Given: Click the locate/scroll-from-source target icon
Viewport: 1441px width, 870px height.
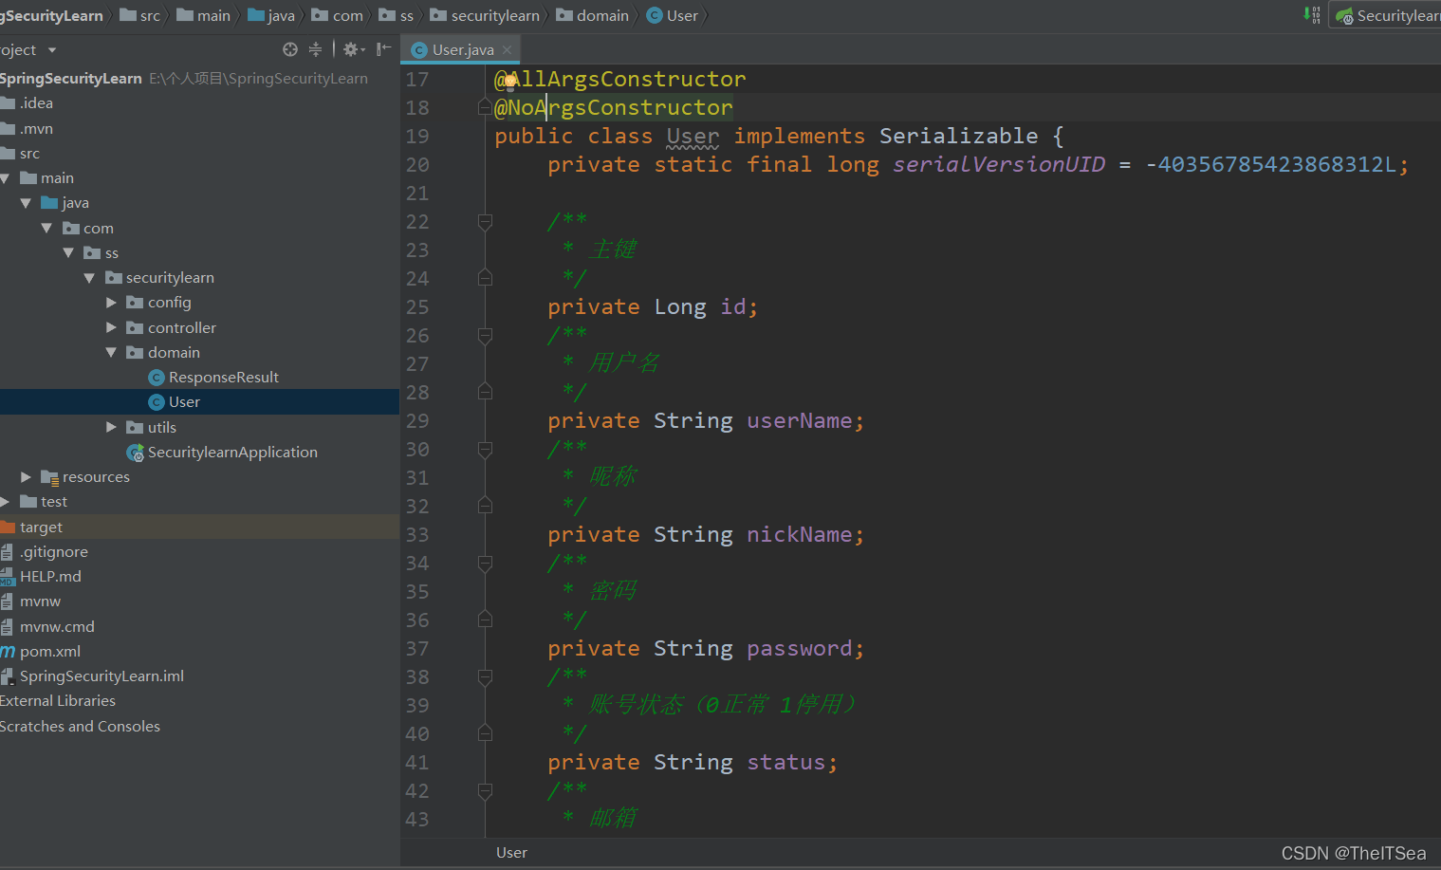Looking at the screenshot, I should [290, 49].
